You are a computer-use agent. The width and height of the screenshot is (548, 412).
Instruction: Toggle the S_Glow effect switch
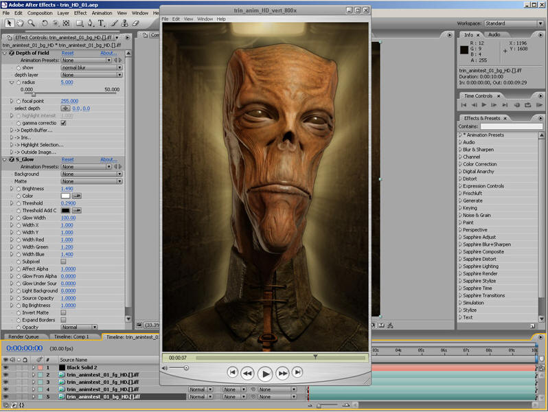pyautogui.click(x=12, y=159)
